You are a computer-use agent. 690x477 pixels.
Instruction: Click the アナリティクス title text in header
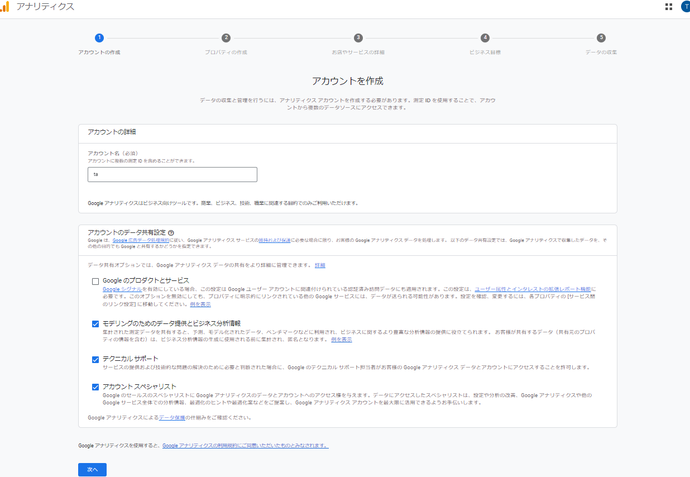point(45,7)
